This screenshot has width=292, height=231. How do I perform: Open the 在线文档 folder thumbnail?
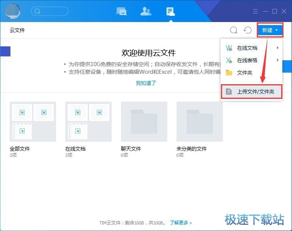(x=88, y=122)
